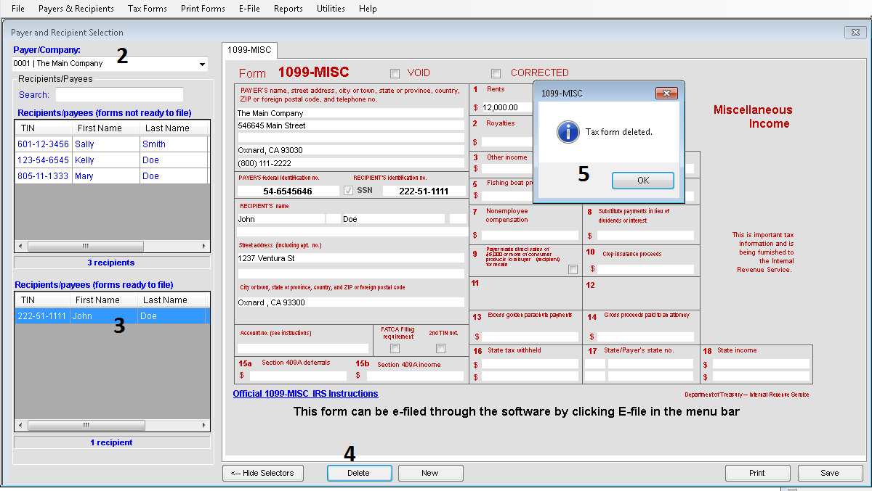Select Mary Doe TIN 805-11-1333
The width and height of the screenshot is (872, 491).
112,176
